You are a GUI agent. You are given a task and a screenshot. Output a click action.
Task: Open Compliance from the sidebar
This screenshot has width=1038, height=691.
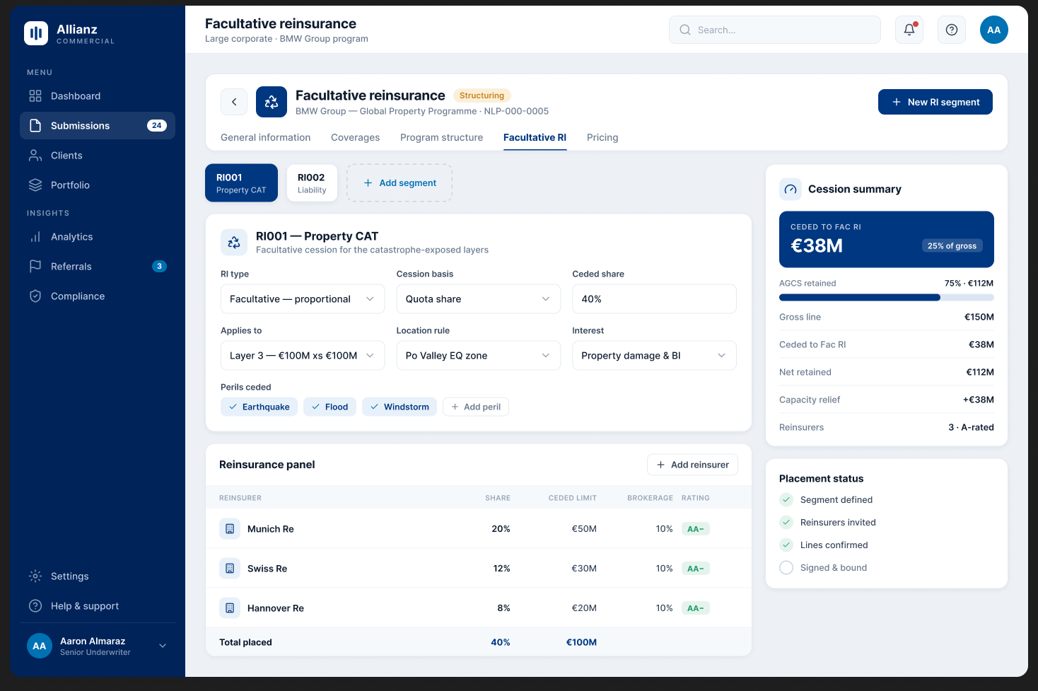[x=98, y=296]
